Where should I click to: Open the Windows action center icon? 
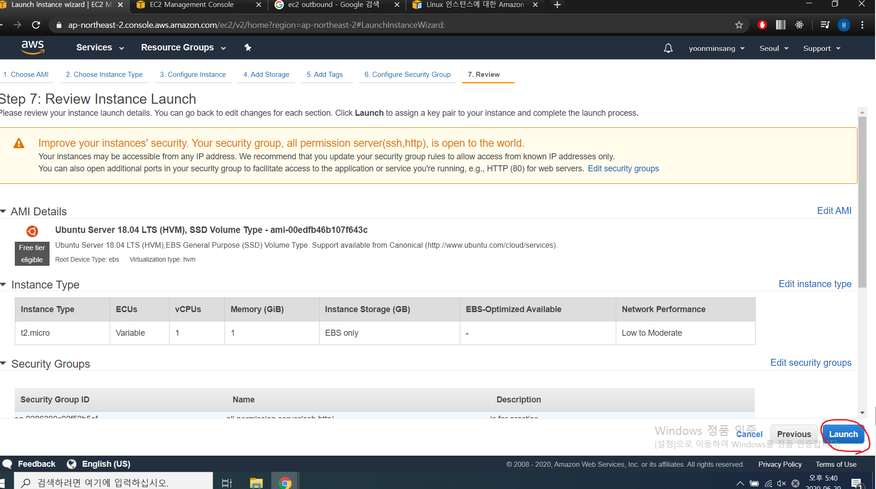pos(857,483)
